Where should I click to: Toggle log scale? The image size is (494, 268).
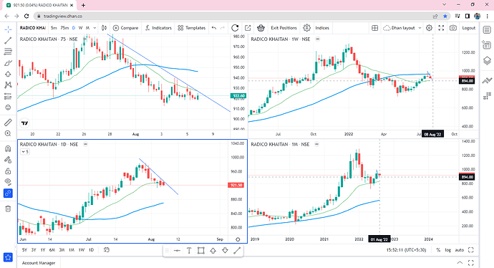447,250
